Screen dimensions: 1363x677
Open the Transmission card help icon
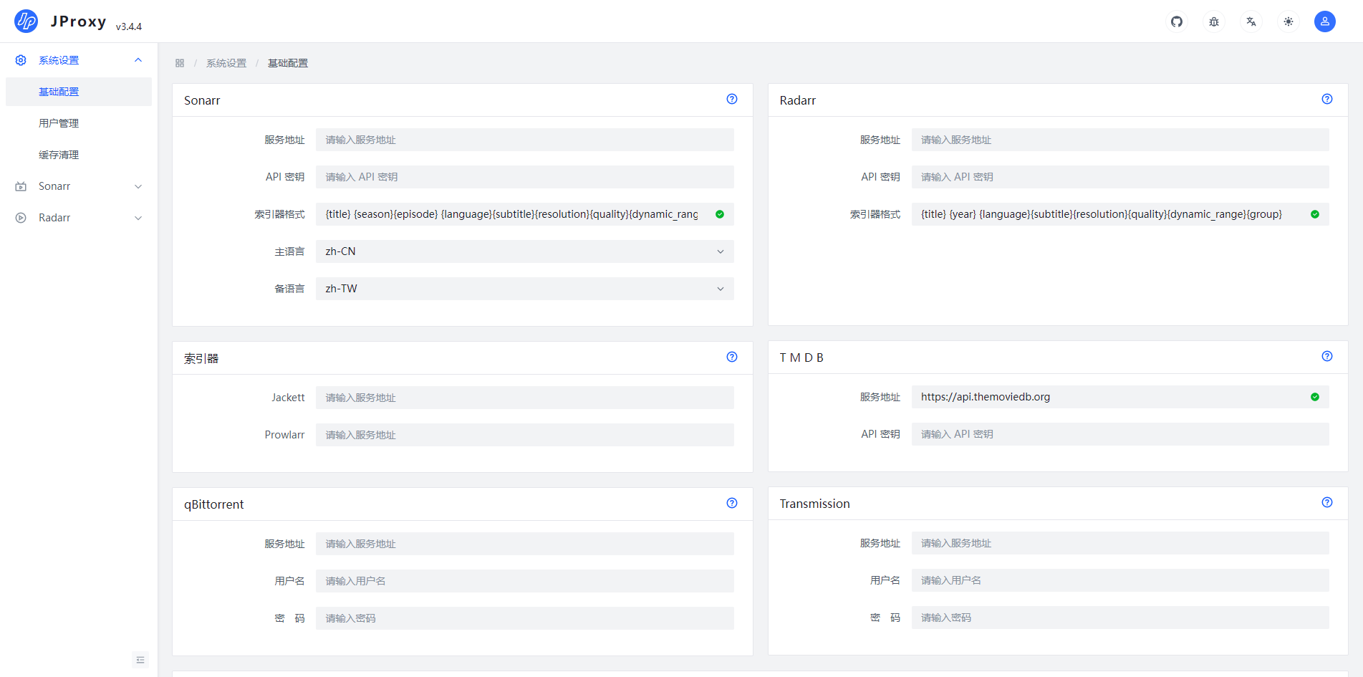[x=1327, y=502]
